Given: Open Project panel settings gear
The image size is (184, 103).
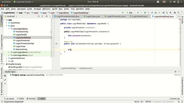Looking at the screenshot, I should [x=47, y=16].
